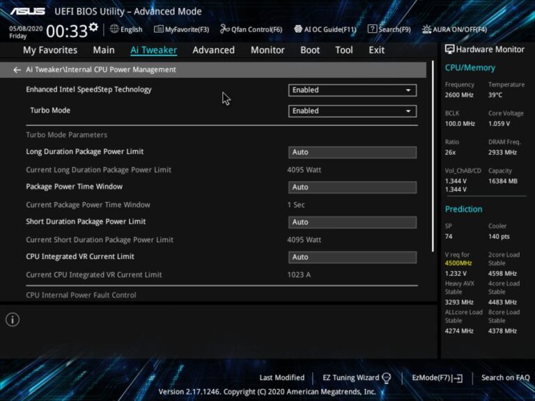Image resolution: width=535 pixels, height=401 pixels.
Task: Click the 16384 MB capacity value
Action: (503, 181)
